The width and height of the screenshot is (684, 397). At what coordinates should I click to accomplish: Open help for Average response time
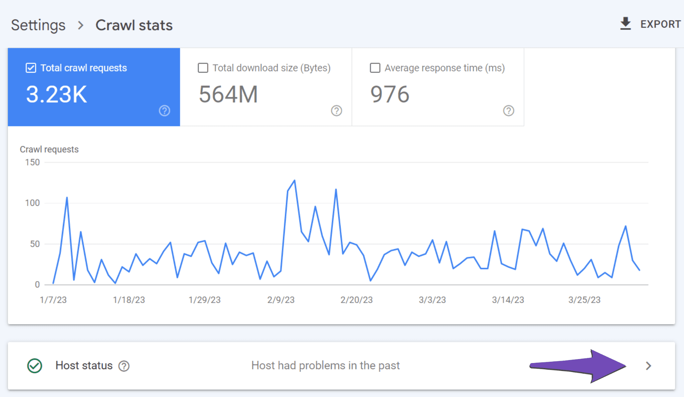[x=508, y=111]
